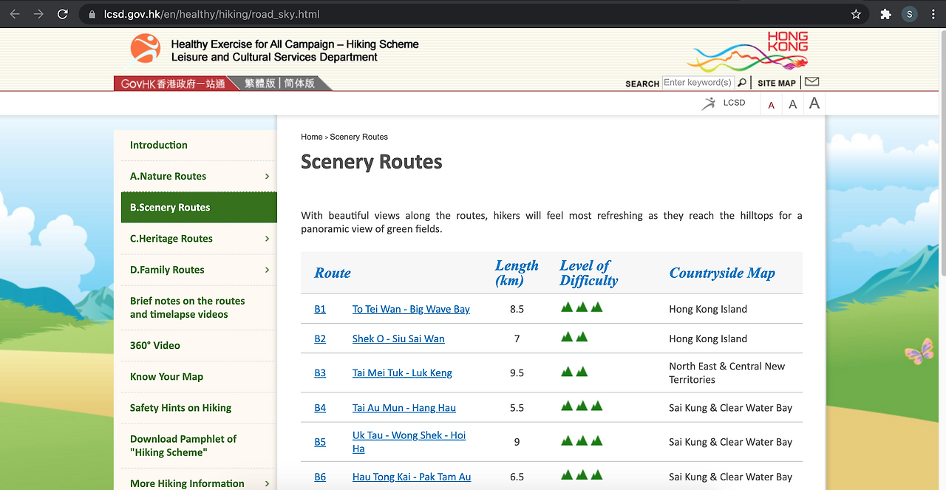Expand More Hiking Information
Image resolution: width=946 pixels, height=490 pixels.
pyautogui.click(x=186, y=481)
